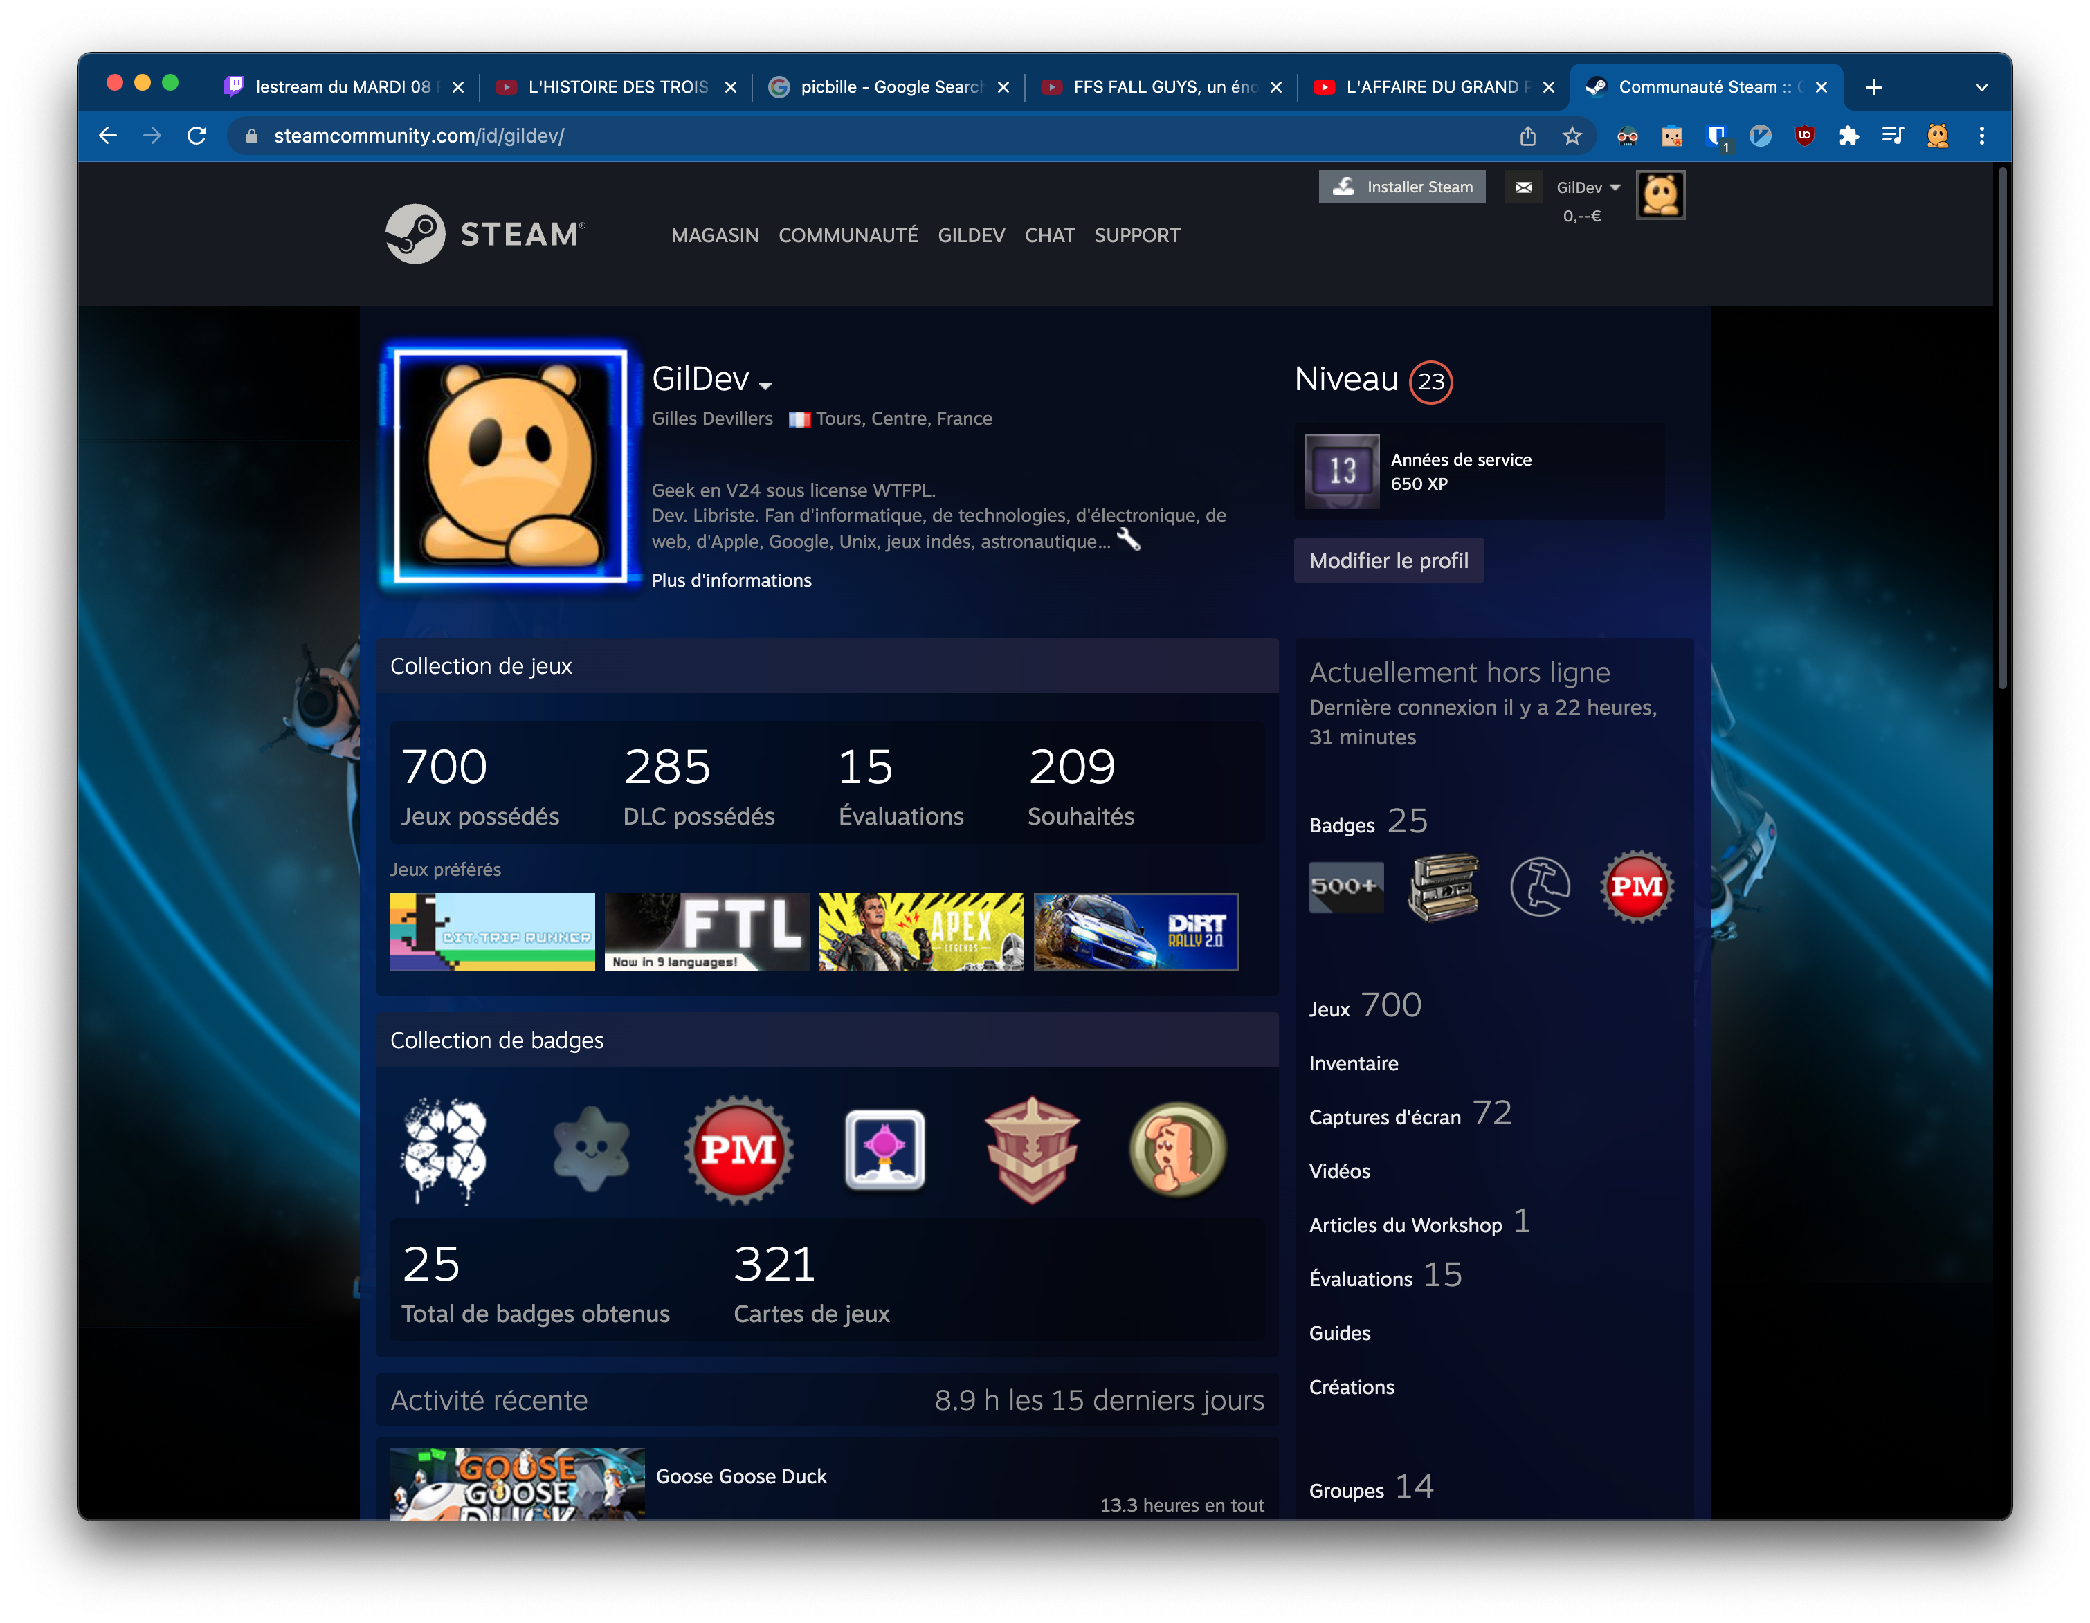
Task: Bookmark the page with star icon
Action: [x=1572, y=136]
